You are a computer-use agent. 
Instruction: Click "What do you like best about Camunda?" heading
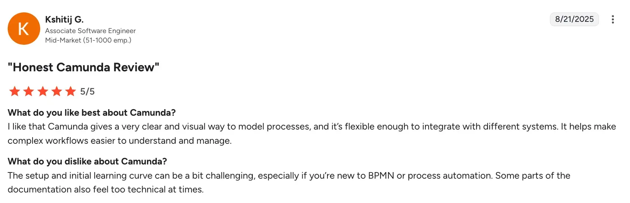click(92, 113)
